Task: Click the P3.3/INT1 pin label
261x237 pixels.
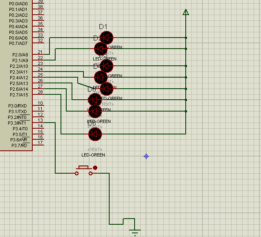Action: (17, 123)
